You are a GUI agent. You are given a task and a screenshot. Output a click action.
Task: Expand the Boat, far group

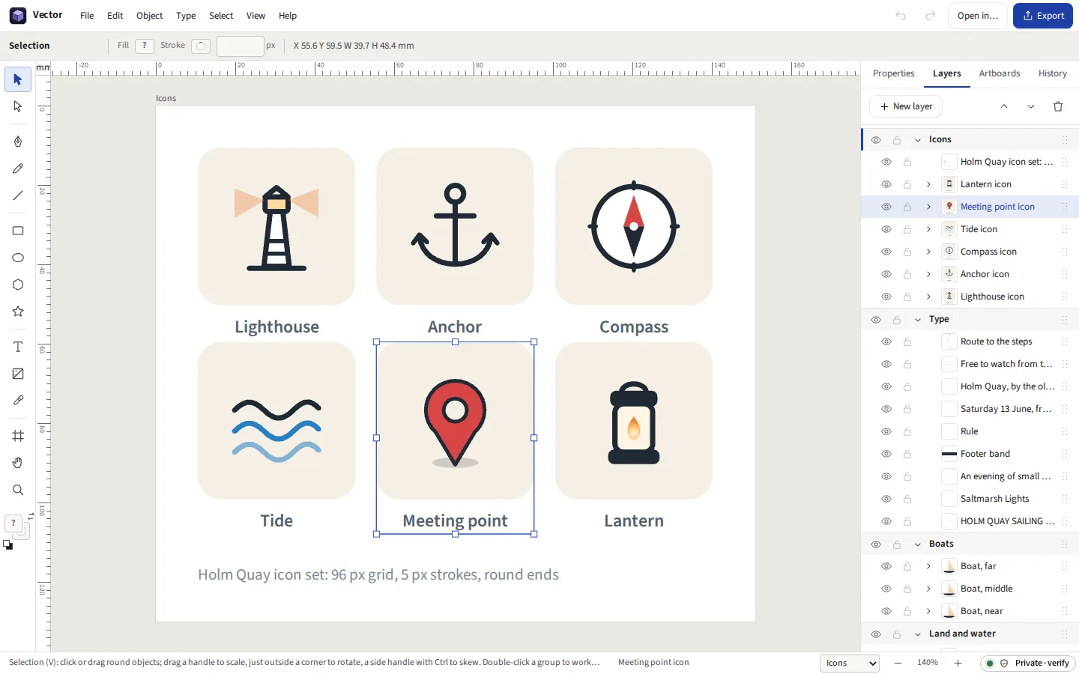coord(928,566)
